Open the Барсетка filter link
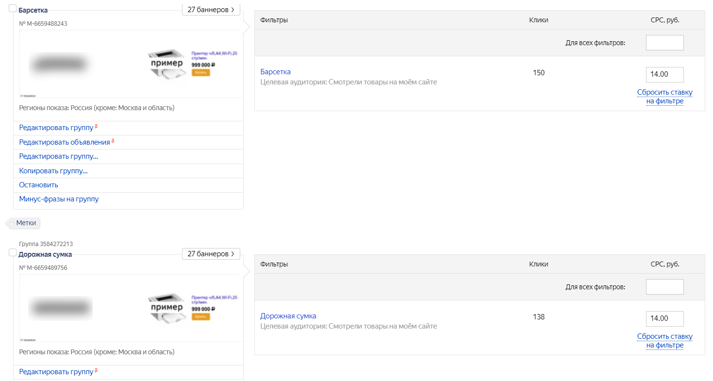Image resolution: width=713 pixels, height=381 pixels. coord(275,72)
